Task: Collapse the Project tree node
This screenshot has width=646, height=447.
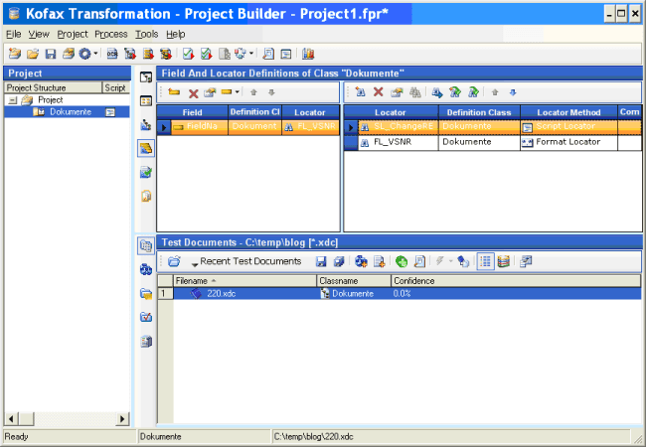Action: pos(11,100)
